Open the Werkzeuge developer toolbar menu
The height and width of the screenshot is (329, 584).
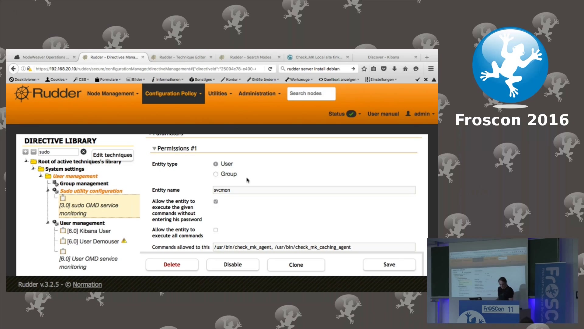click(x=299, y=80)
